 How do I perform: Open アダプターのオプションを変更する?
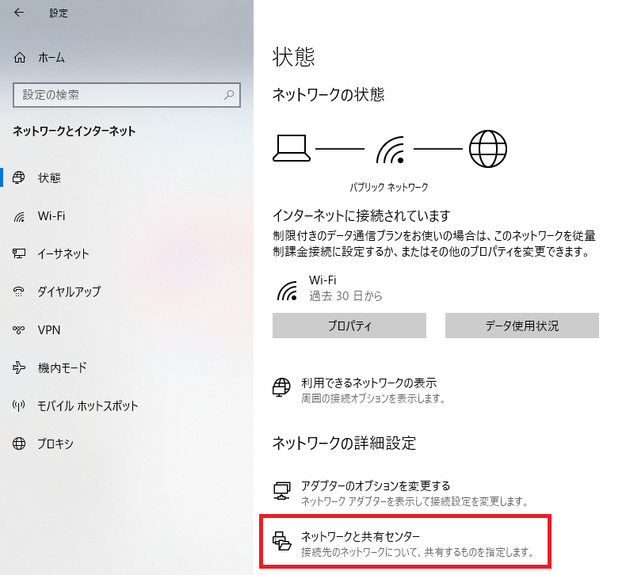[376, 486]
